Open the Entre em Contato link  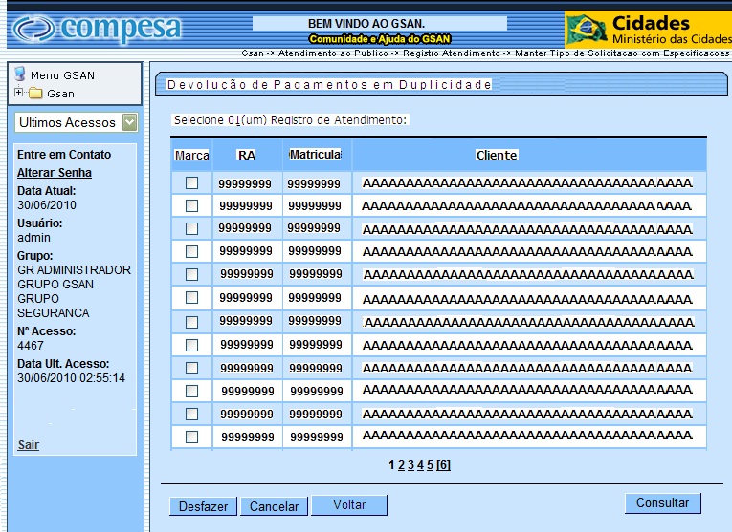point(64,155)
